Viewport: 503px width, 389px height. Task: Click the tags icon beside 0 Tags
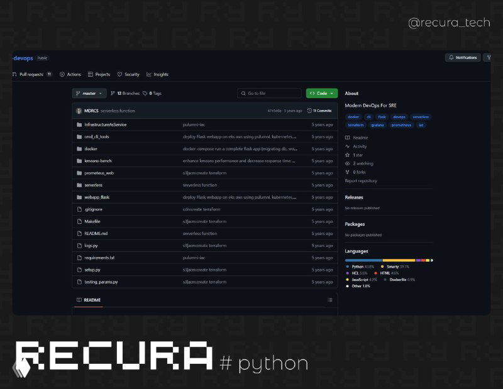pyautogui.click(x=145, y=93)
